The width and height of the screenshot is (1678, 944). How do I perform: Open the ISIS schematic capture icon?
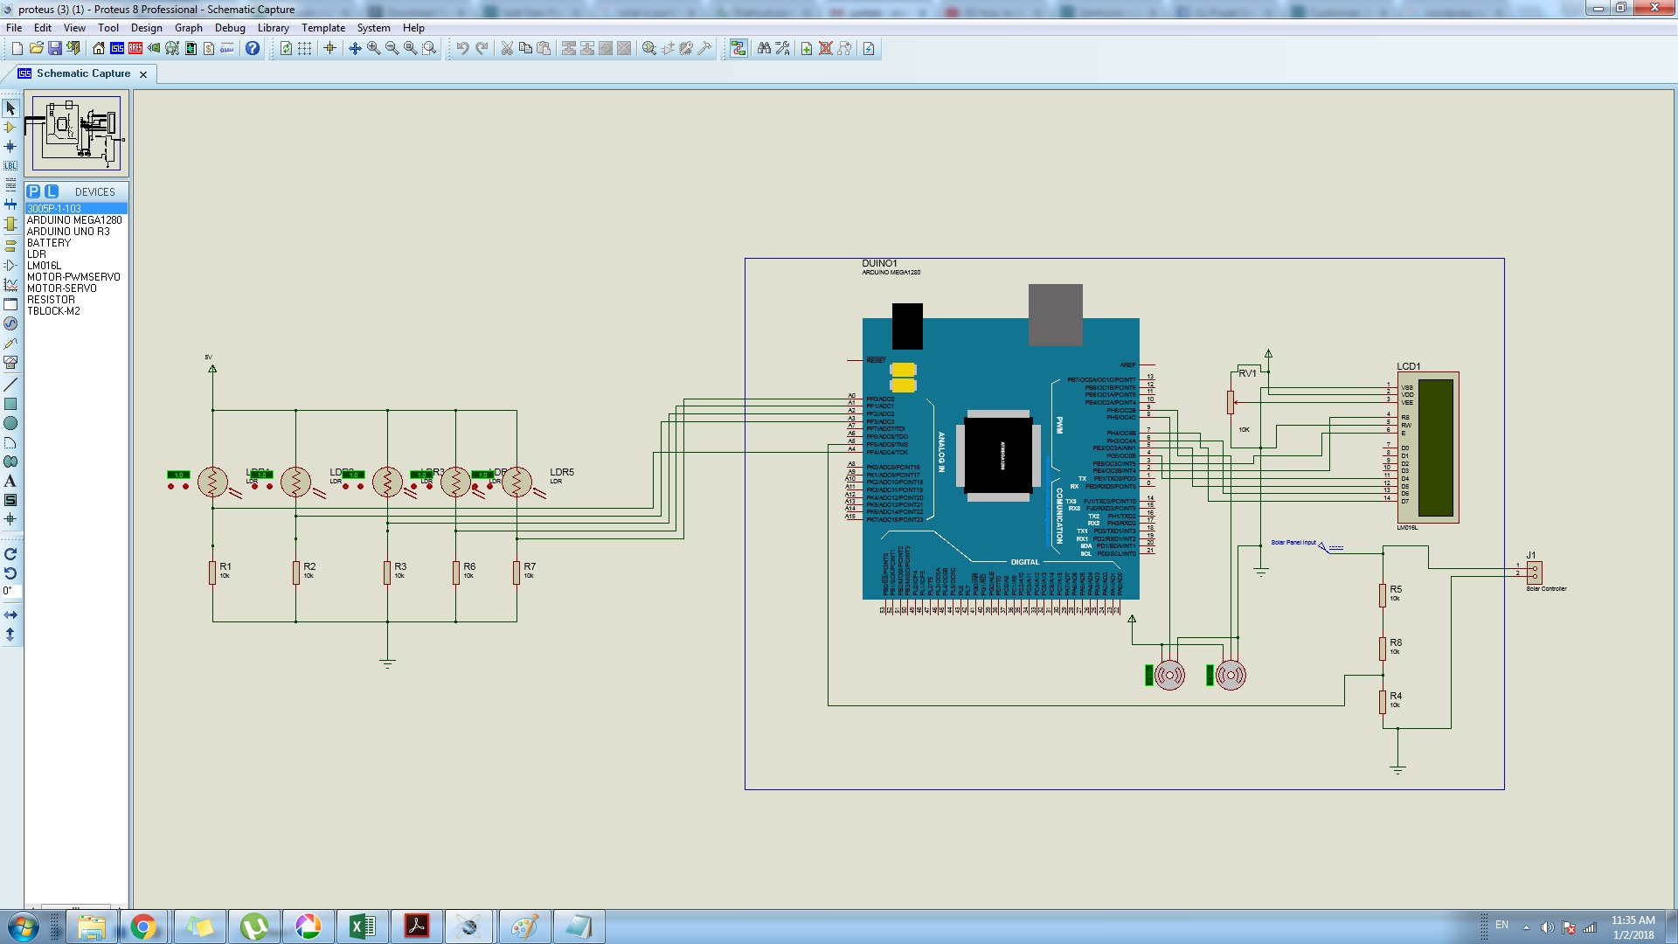pyautogui.click(x=117, y=48)
